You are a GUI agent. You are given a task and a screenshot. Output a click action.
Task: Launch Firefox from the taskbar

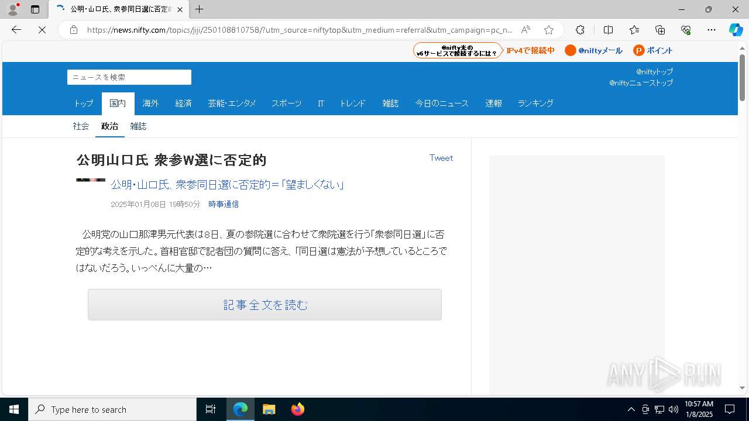tap(298, 409)
